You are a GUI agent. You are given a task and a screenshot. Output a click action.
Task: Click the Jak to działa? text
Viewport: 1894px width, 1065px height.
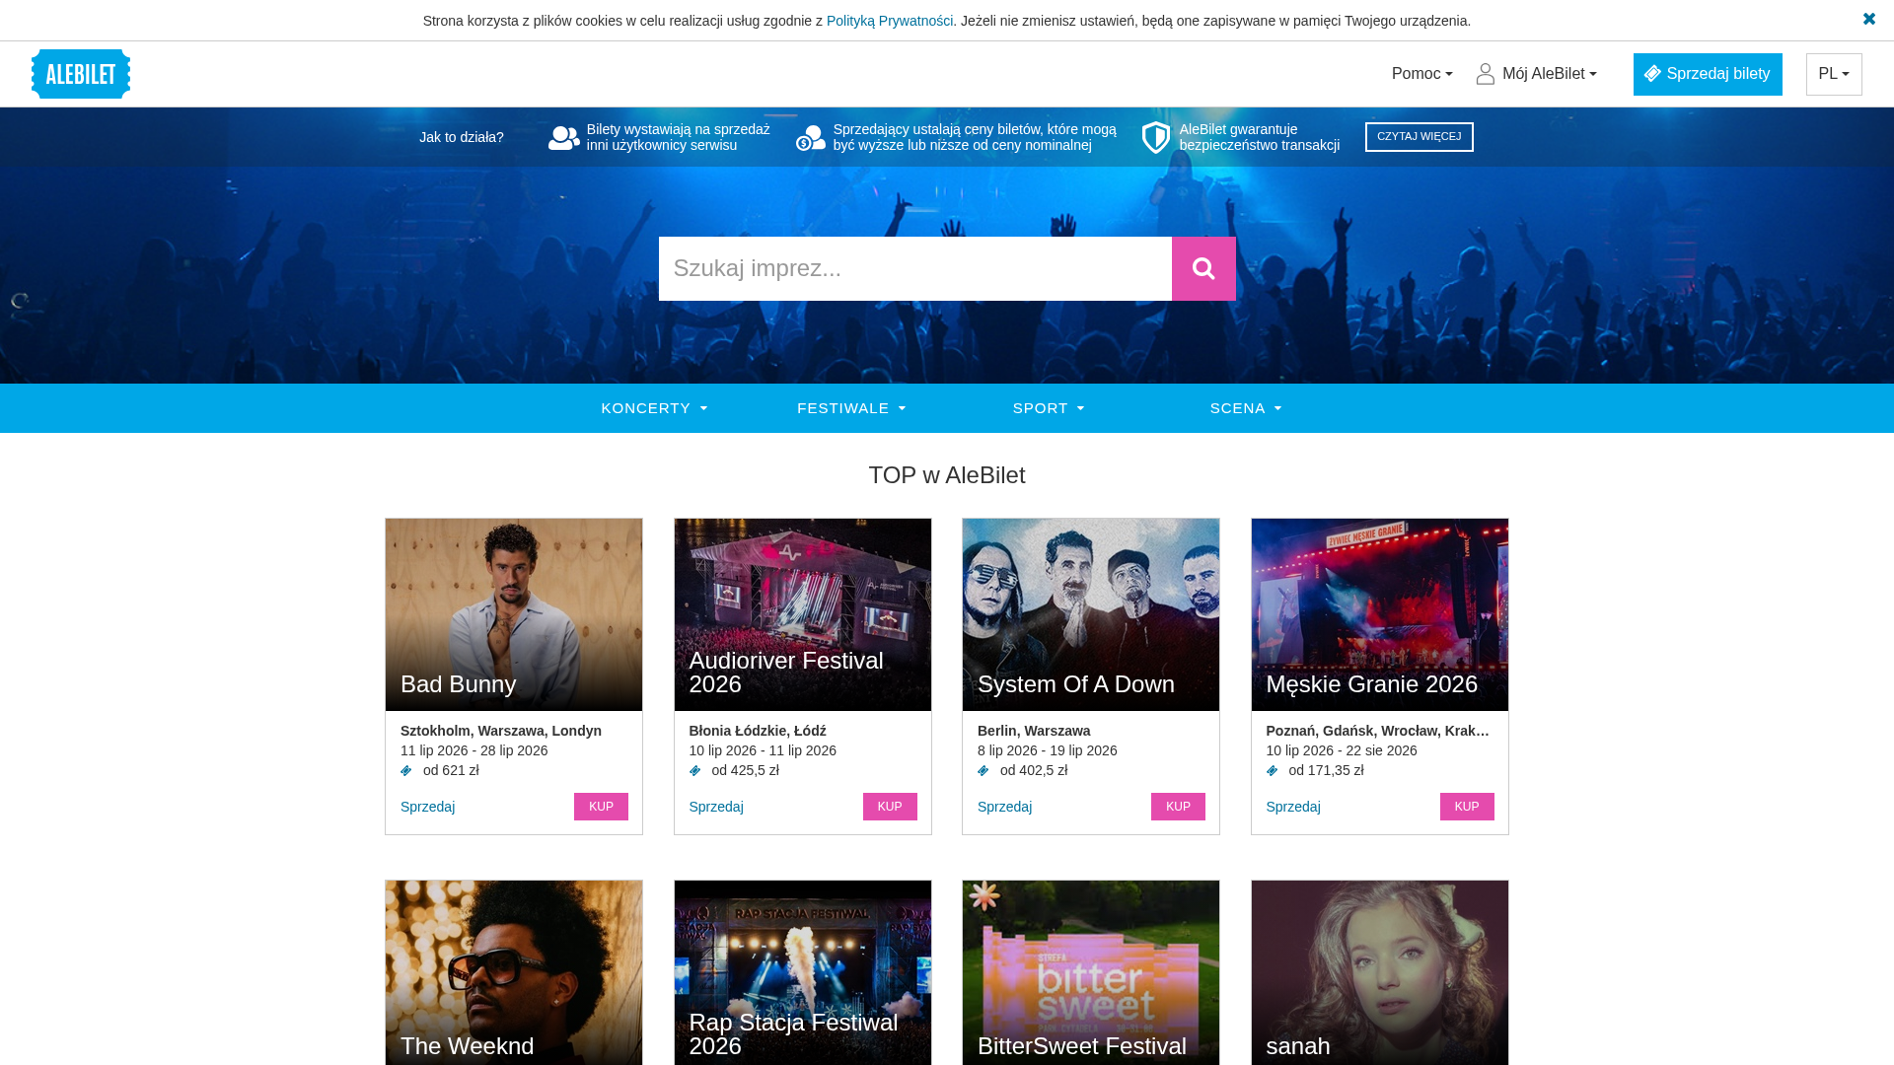[x=462, y=137]
